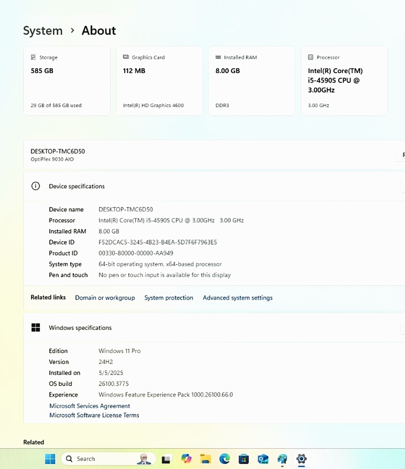This screenshot has width=405, height=469.
Task: Collapse the Device specifications section
Action: coord(402,186)
